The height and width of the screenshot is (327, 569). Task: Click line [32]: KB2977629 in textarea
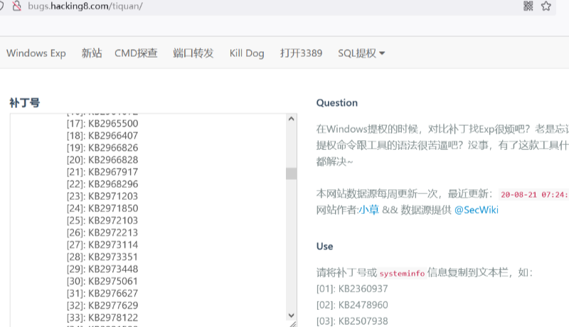102,306
